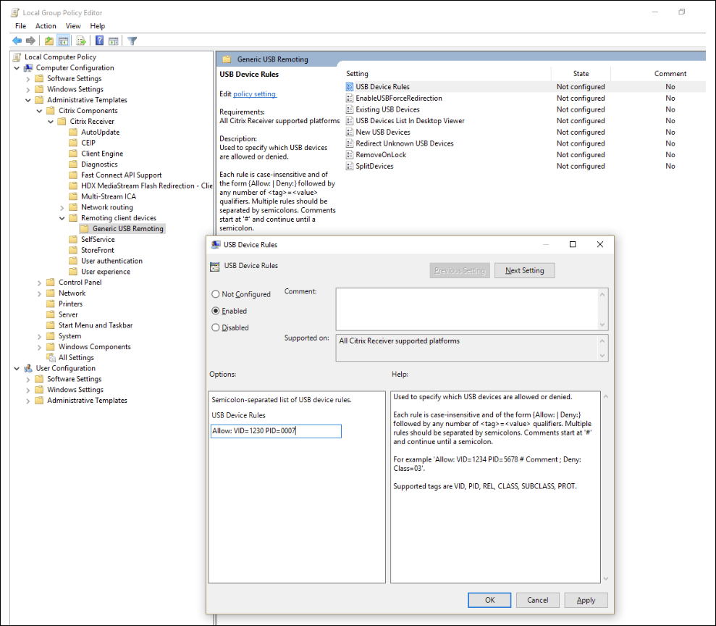Toggle the Show/Hide Console Tree icon
Screen dimensions: 716x626
tap(63, 41)
